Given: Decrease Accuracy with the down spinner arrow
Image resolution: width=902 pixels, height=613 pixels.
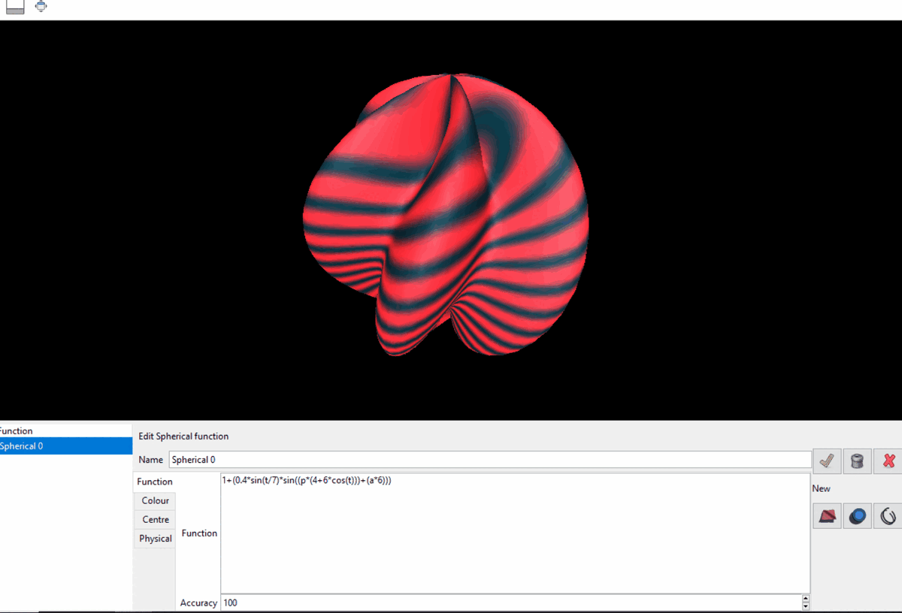Looking at the screenshot, I should [806, 606].
